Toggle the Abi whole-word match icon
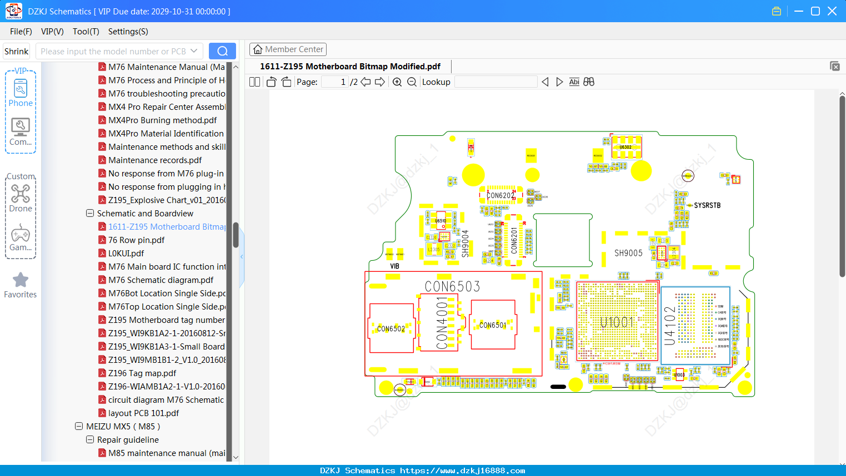 click(574, 82)
